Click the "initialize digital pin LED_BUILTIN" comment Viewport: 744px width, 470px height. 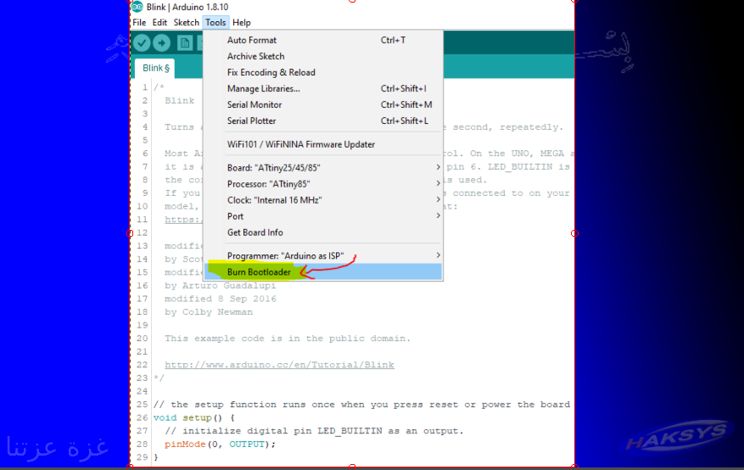tap(314, 431)
